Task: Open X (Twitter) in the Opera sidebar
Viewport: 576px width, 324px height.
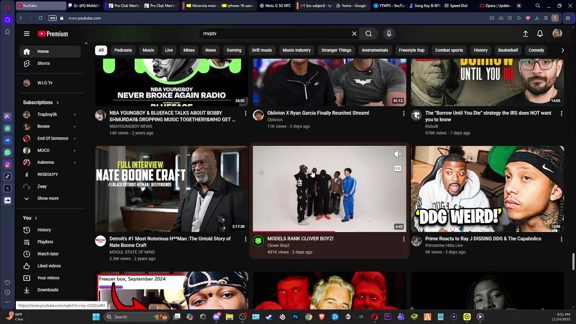Action: [8, 189]
